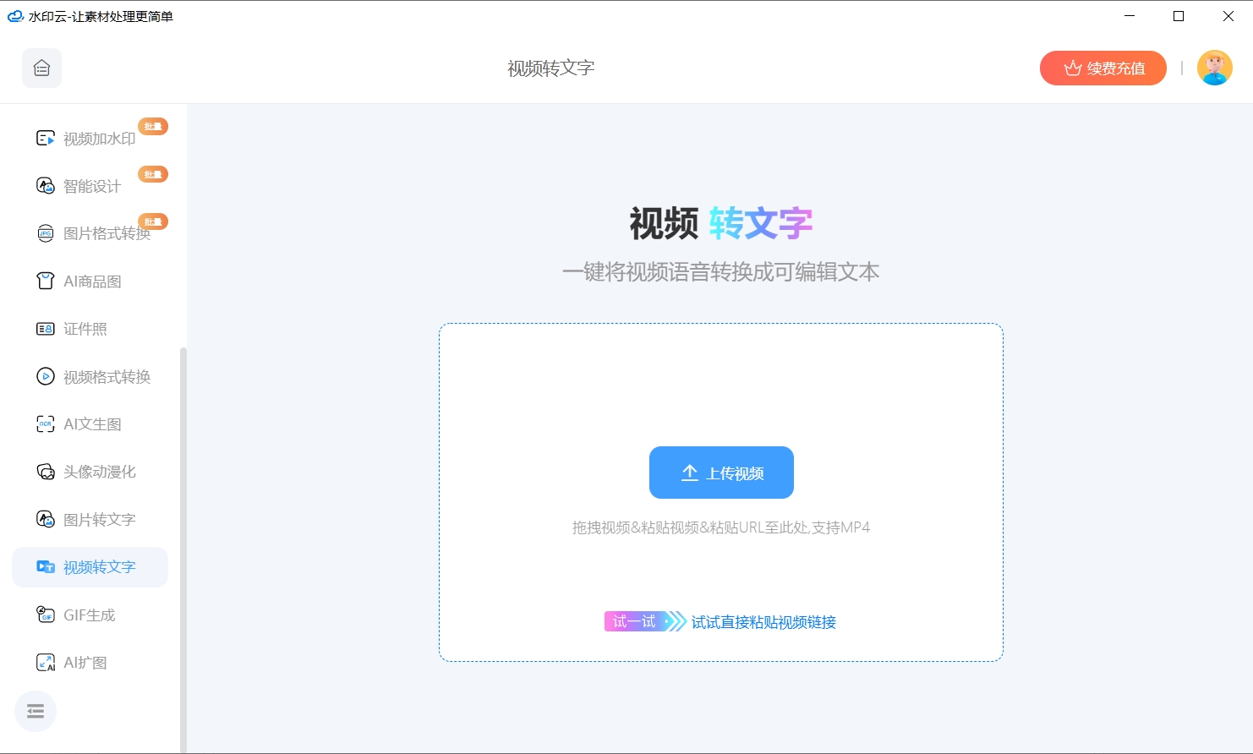Viewport: 1253px width, 754px height.
Task: Click the 续费充值 recharge button
Action: [1103, 68]
